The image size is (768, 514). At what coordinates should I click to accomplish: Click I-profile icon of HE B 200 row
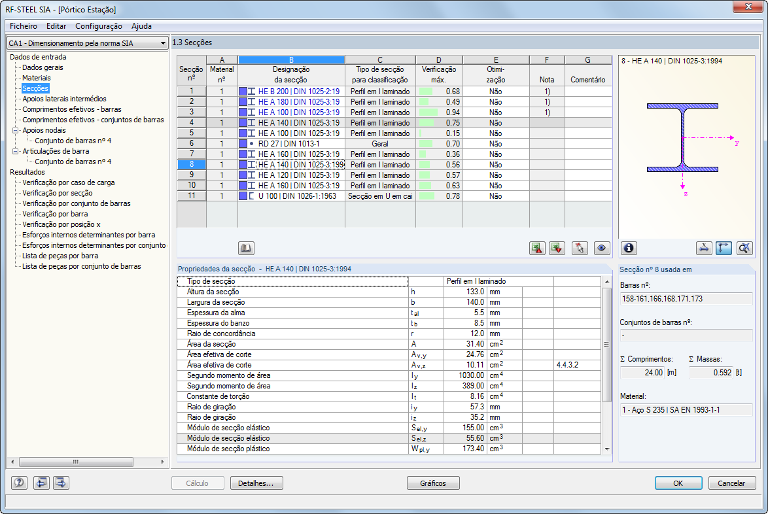pyautogui.click(x=252, y=92)
